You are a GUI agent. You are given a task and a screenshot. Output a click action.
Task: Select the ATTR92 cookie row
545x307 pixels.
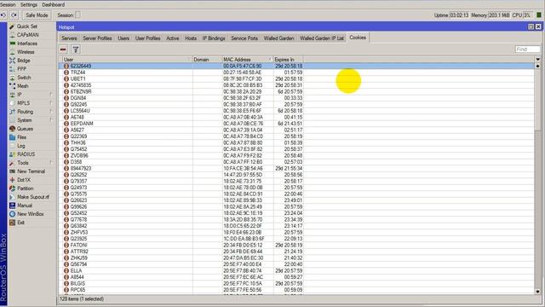297,252
